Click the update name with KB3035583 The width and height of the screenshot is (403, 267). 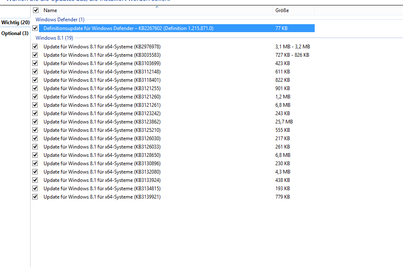[x=102, y=55]
